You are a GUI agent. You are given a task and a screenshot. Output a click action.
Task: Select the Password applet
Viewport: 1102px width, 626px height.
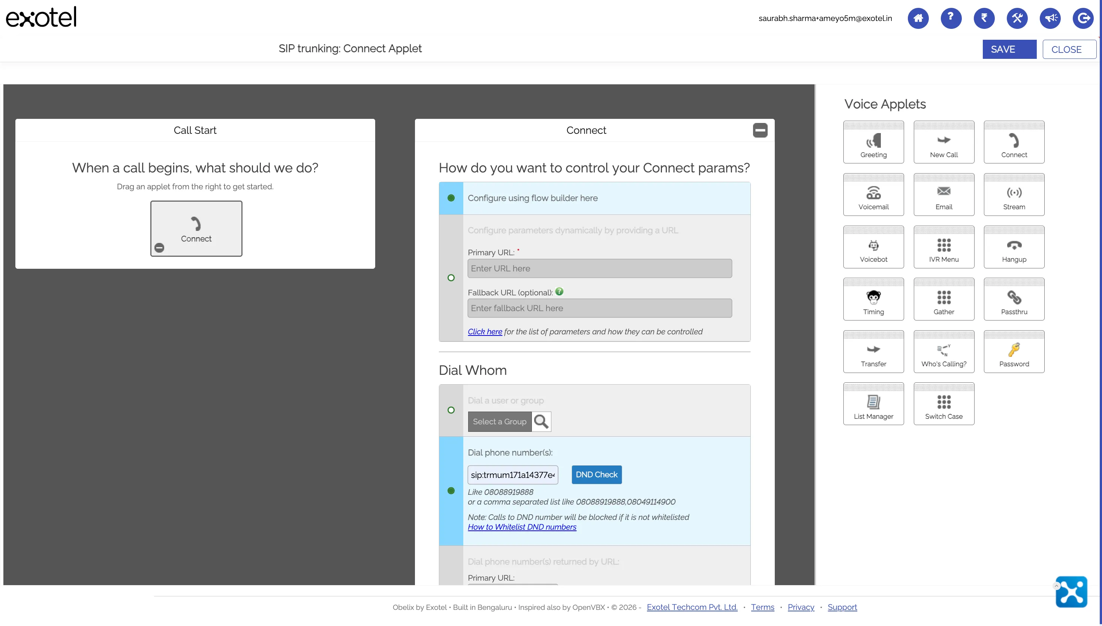coord(1014,351)
